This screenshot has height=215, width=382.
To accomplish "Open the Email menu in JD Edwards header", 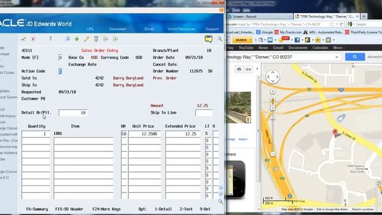I will [149, 29].
